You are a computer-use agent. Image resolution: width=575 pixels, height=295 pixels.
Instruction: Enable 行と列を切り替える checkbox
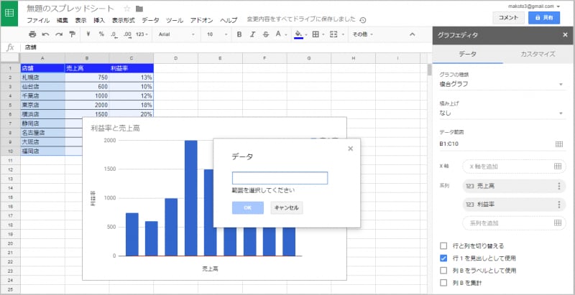click(x=443, y=245)
